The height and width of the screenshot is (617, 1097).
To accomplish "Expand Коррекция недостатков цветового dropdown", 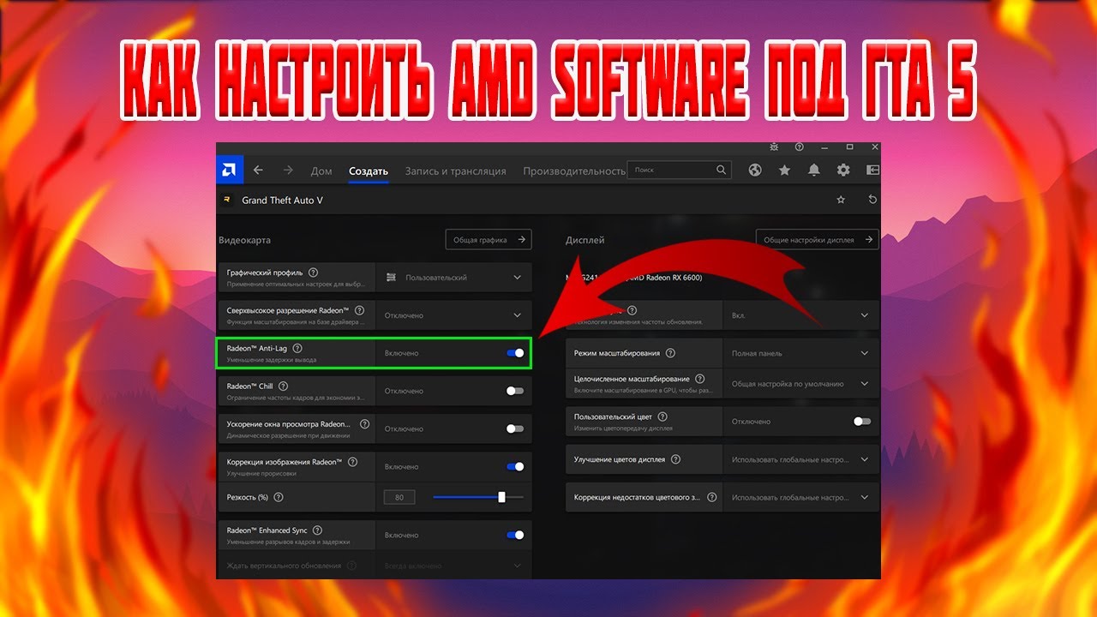I will click(x=801, y=497).
